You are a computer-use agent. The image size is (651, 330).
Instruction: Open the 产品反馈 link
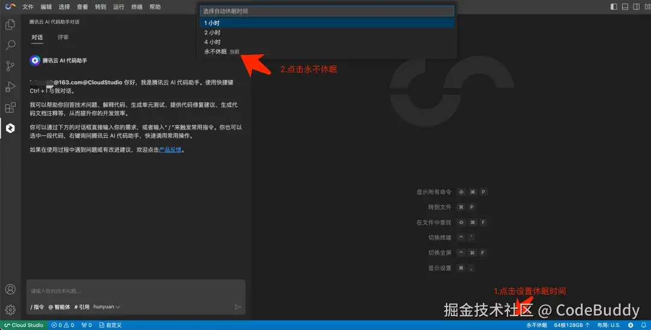pyautogui.click(x=170, y=150)
